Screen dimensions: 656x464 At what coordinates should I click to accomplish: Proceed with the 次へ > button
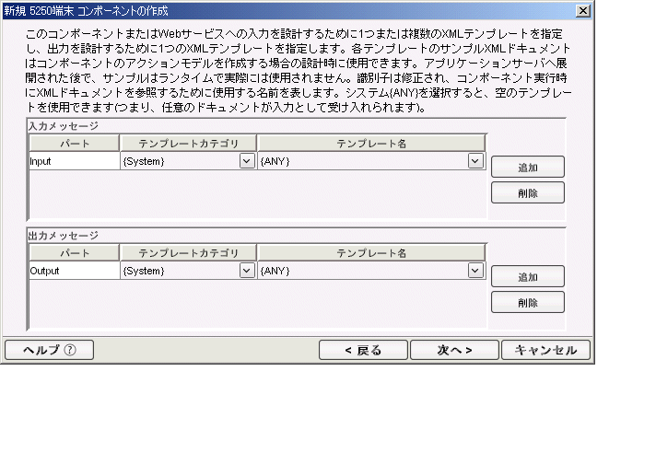(x=454, y=350)
